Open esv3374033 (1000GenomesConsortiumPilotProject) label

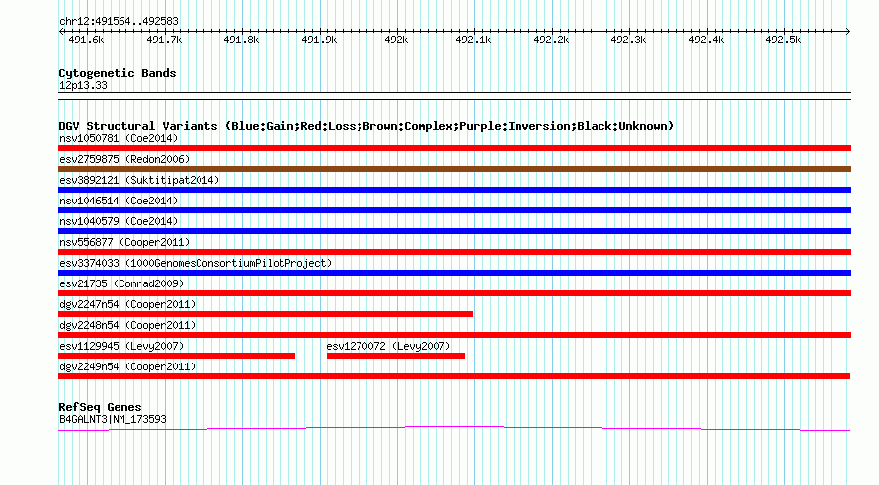(196, 263)
